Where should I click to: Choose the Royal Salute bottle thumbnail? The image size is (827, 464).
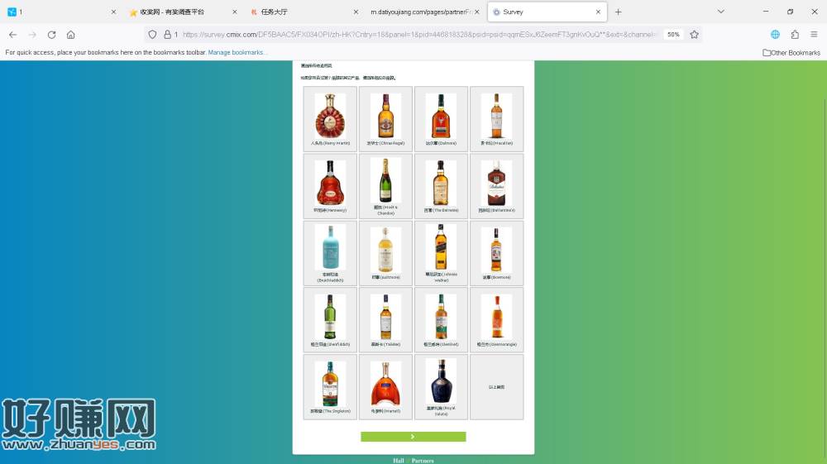click(x=441, y=387)
